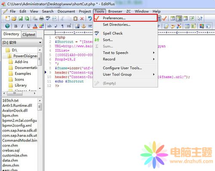This screenshot has height=171, width=215.
Task: Select the Library folder
Action: tap(18, 85)
